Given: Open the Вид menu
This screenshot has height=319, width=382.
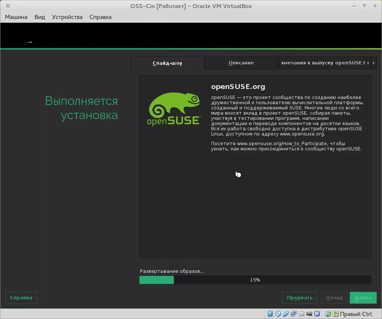Looking at the screenshot, I should (x=40, y=17).
